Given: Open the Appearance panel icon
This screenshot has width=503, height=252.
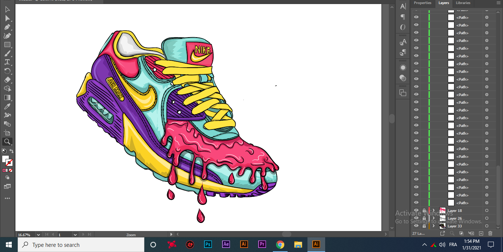Looking at the screenshot, I should tap(403, 68).
